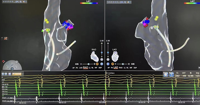Click the orange Timeline button

(17, 74)
